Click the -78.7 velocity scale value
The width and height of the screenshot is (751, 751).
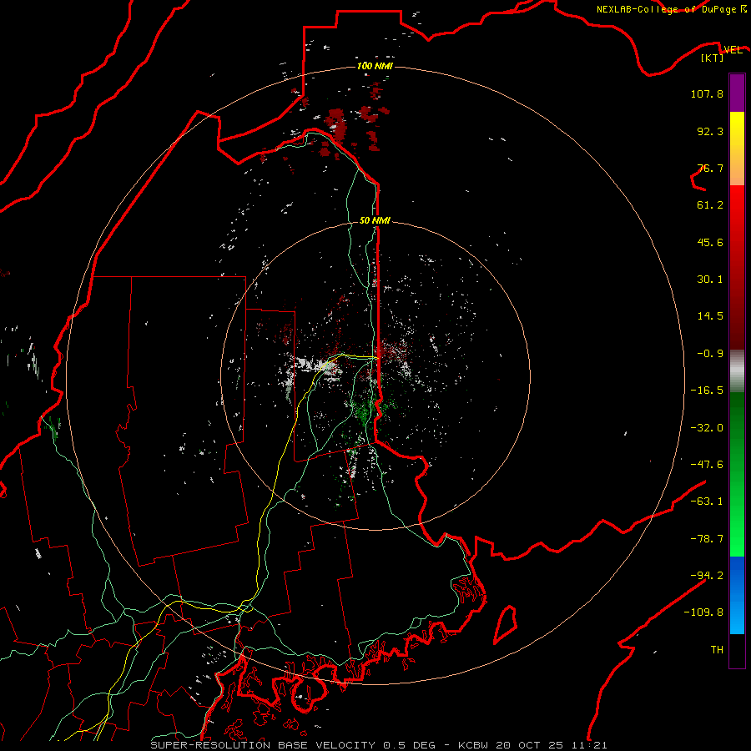pyautogui.click(x=707, y=539)
